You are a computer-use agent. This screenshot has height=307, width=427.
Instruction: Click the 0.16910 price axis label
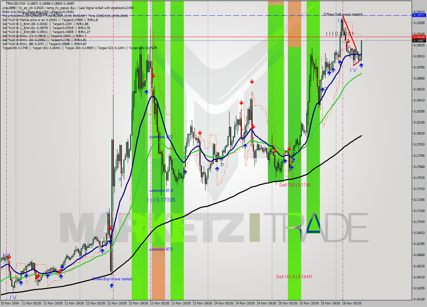pos(419,233)
